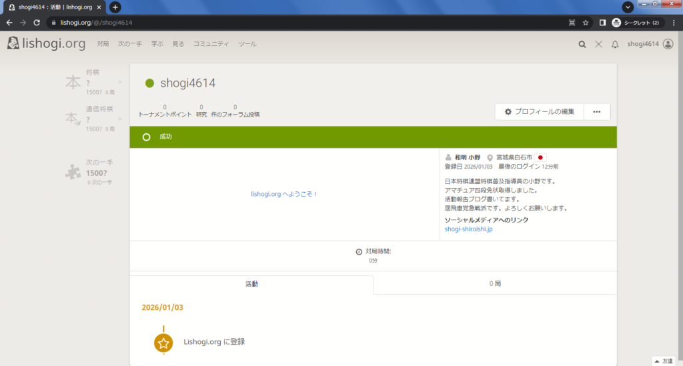Screen dimensions: 683x366
Task: Open the shogi4614 user avatar icon
Action: coord(668,44)
